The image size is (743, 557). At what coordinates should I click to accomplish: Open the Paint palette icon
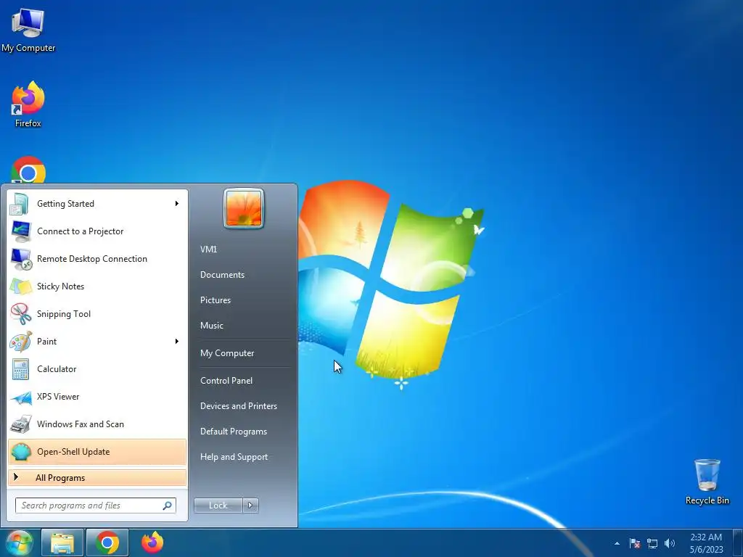(x=20, y=341)
